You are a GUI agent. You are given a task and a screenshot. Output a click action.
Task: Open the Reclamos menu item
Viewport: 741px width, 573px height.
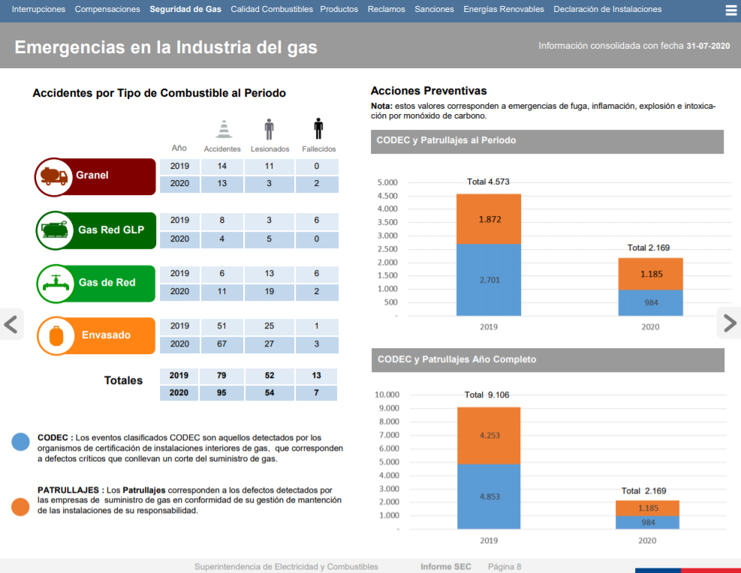pyautogui.click(x=386, y=10)
